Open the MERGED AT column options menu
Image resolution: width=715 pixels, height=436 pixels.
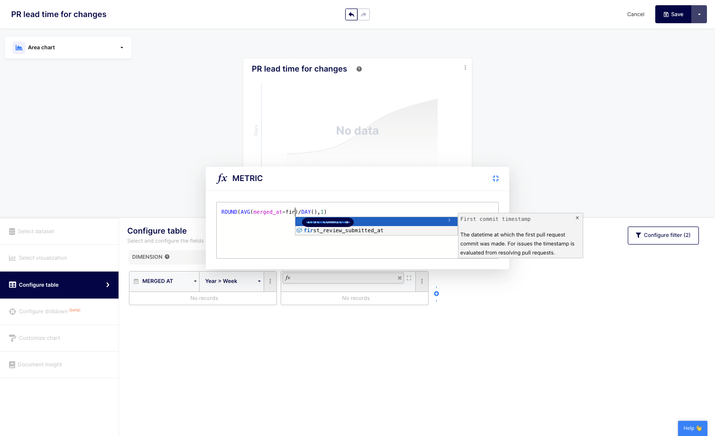pos(270,282)
